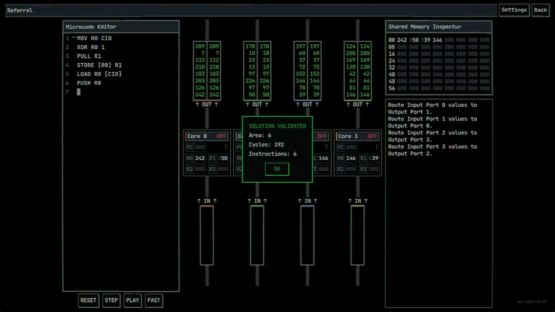Toggle the OFF switch of Core 2

pyautogui.click(x=322, y=136)
